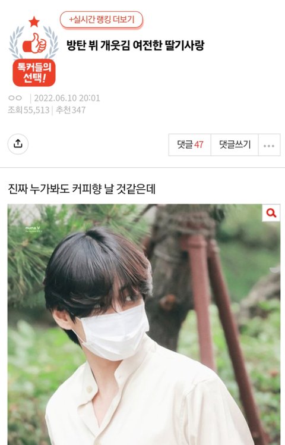
Task: Click the 조회 55,513 view count
Action: 28,110
